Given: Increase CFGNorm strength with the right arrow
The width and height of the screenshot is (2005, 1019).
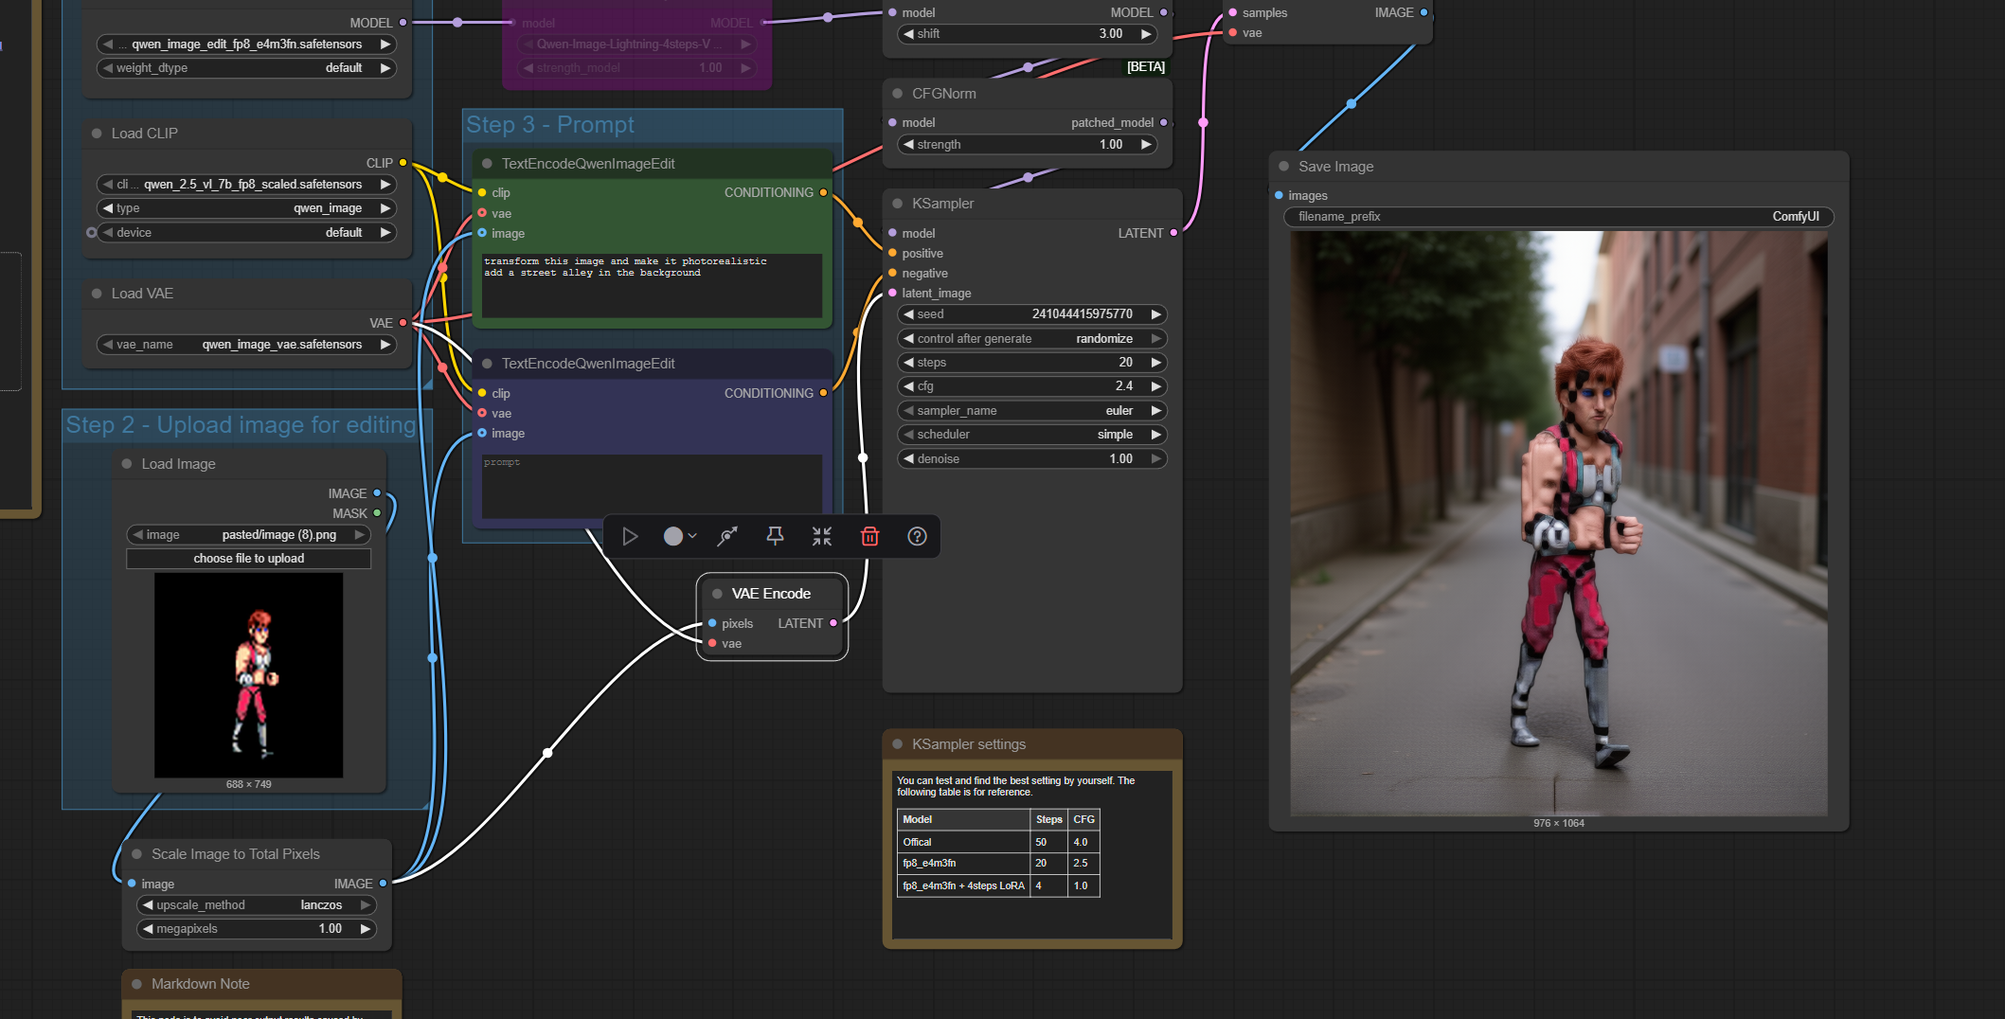Looking at the screenshot, I should click(x=1146, y=145).
